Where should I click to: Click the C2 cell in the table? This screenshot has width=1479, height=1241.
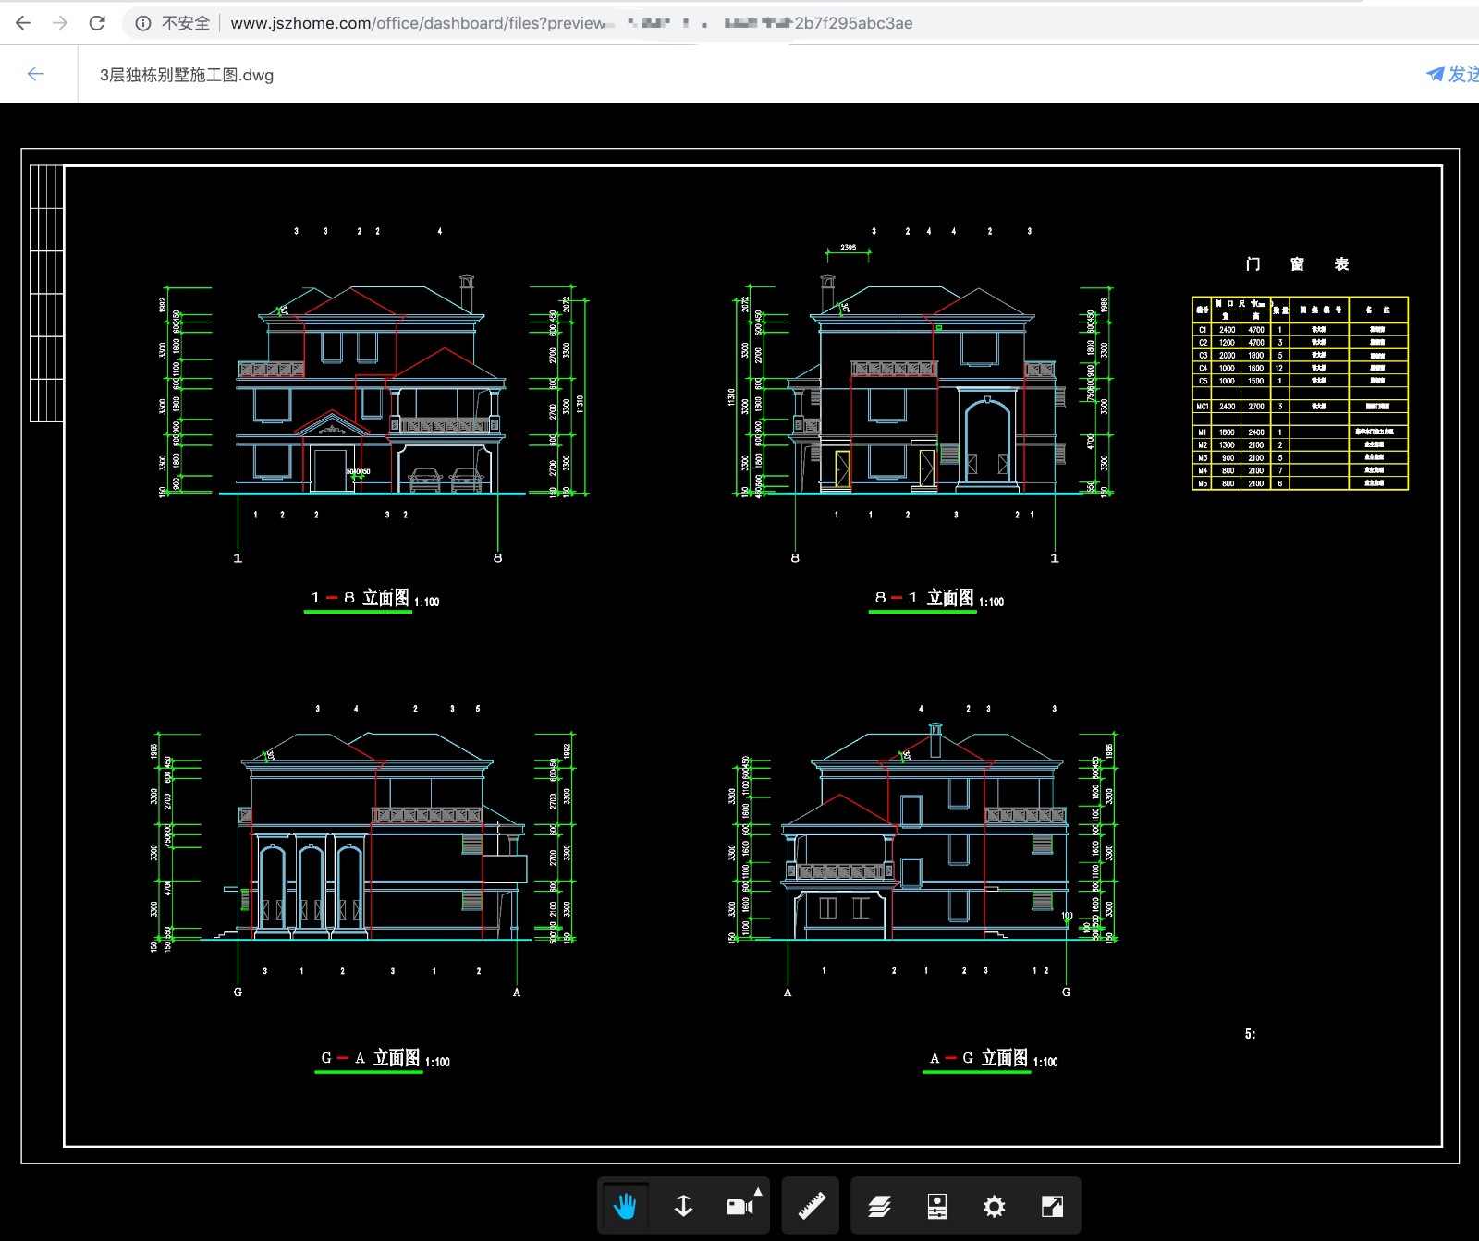point(1203,343)
